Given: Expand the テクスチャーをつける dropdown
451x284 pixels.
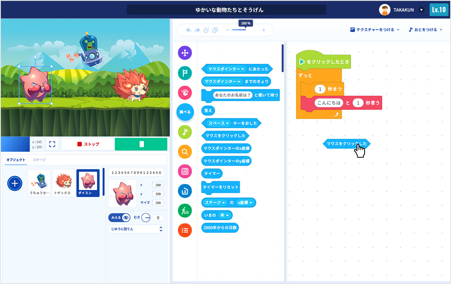Looking at the screenshot, I should click(x=375, y=30).
